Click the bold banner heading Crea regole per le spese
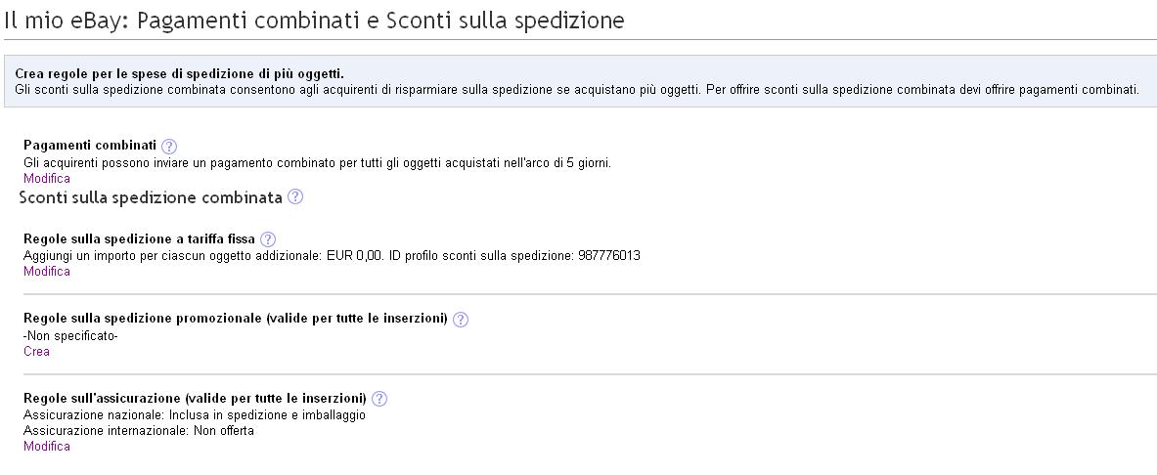Image resolution: width=1157 pixels, height=475 pixels. pyautogui.click(x=179, y=74)
